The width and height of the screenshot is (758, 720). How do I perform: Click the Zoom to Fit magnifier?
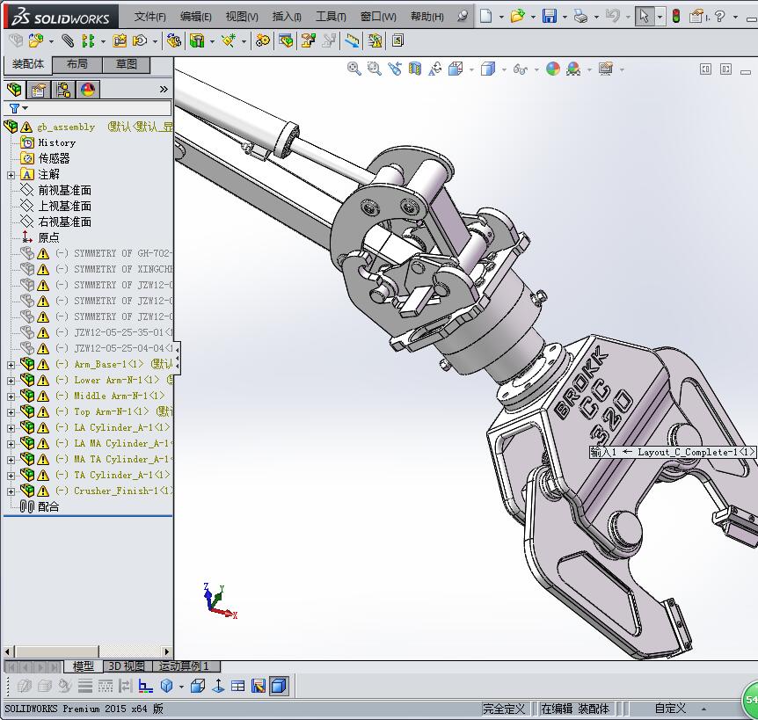353,69
